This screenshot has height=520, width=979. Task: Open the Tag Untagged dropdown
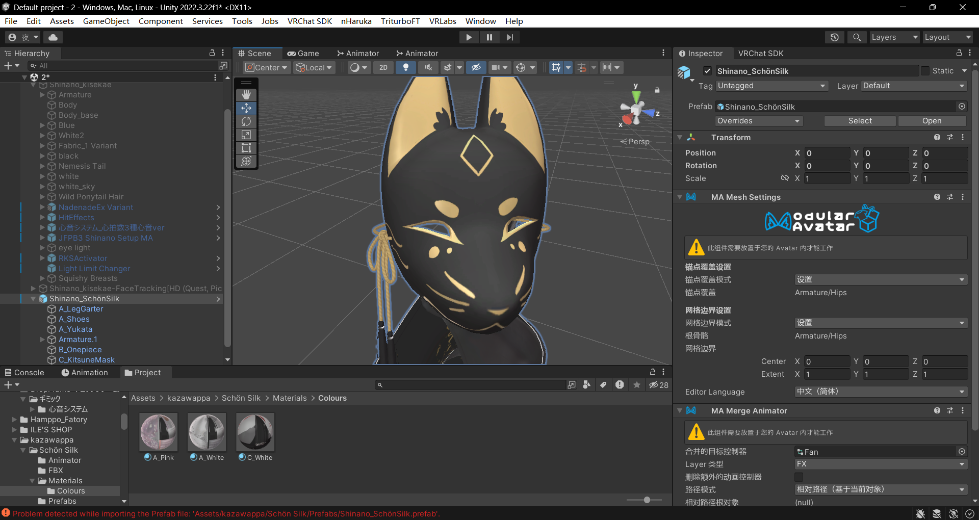[771, 86]
